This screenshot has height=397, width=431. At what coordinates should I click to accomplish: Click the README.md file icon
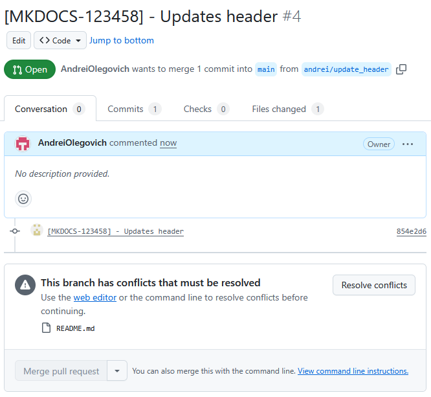click(x=46, y=328)
